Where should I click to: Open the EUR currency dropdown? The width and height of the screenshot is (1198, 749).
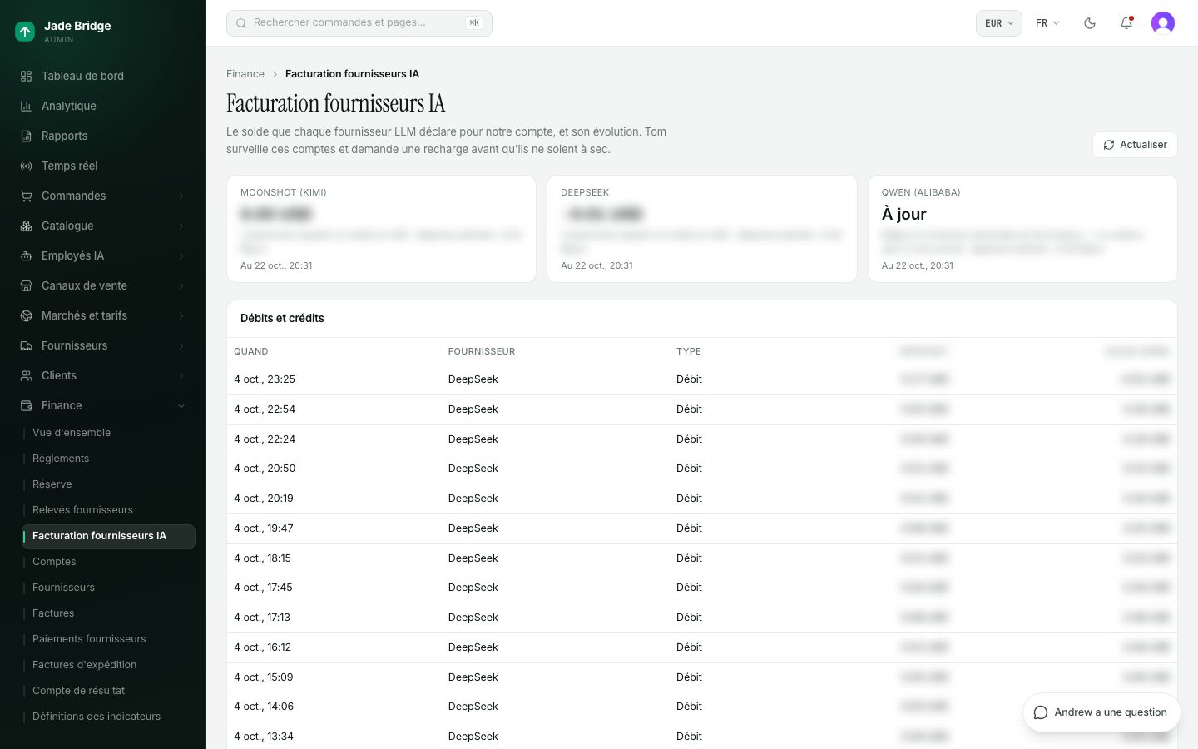pyautogui.click(x=998, y=23)
